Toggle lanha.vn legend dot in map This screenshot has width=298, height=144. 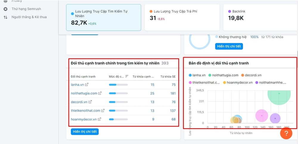click(x=190, y=75)
